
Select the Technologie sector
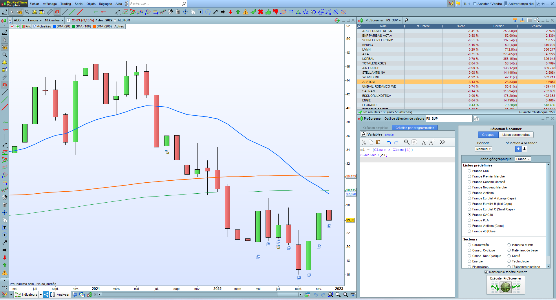pos(509,261)
